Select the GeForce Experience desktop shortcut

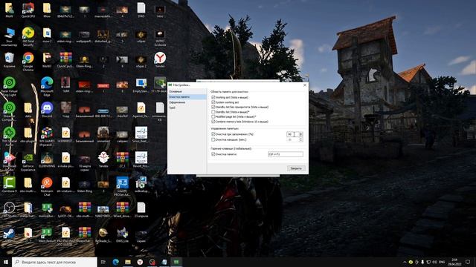pos(28,162)
